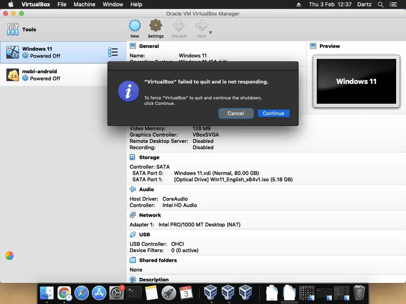Click the Network section heading
406x304 pixels.
click(150, 215)
